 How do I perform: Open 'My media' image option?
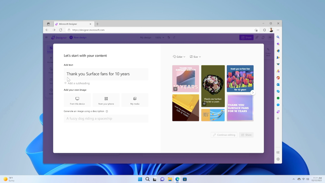coord(135,99)
